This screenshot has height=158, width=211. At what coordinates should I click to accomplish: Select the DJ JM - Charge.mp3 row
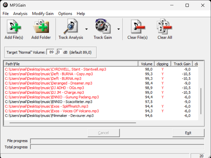coord(101,92)
